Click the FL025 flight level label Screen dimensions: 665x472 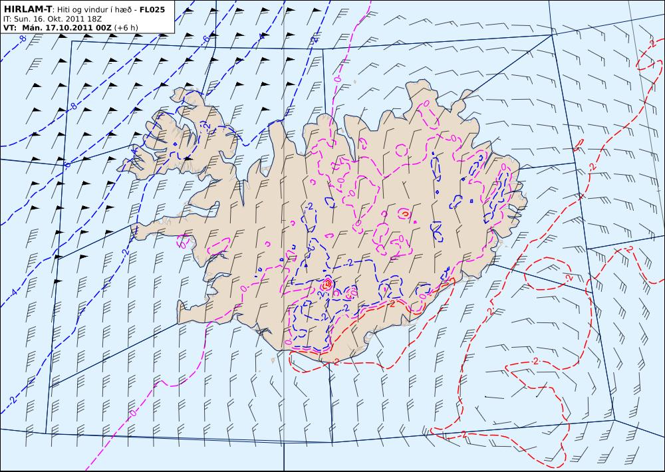[x=152, y=9]
